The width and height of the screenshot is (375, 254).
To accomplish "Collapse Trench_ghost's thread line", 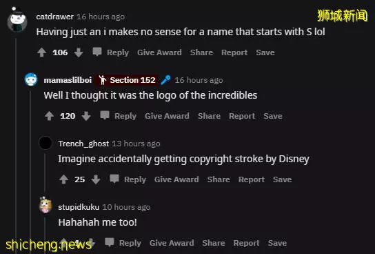I will click(45, 172).
